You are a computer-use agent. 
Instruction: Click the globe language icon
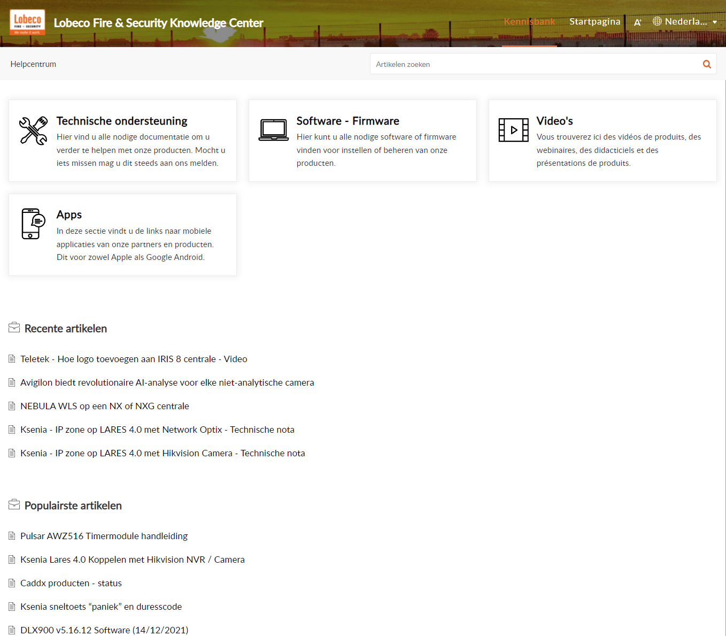[657, 21]
